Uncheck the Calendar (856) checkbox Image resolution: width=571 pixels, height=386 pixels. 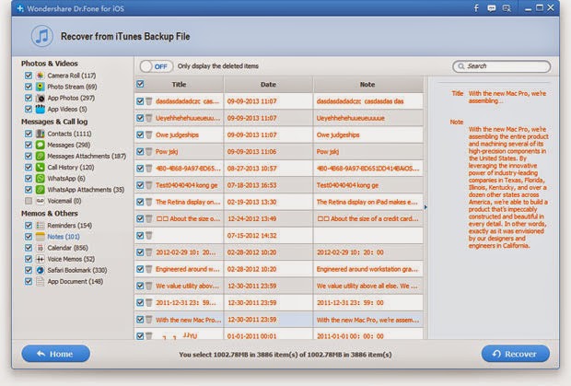(28, 248)
